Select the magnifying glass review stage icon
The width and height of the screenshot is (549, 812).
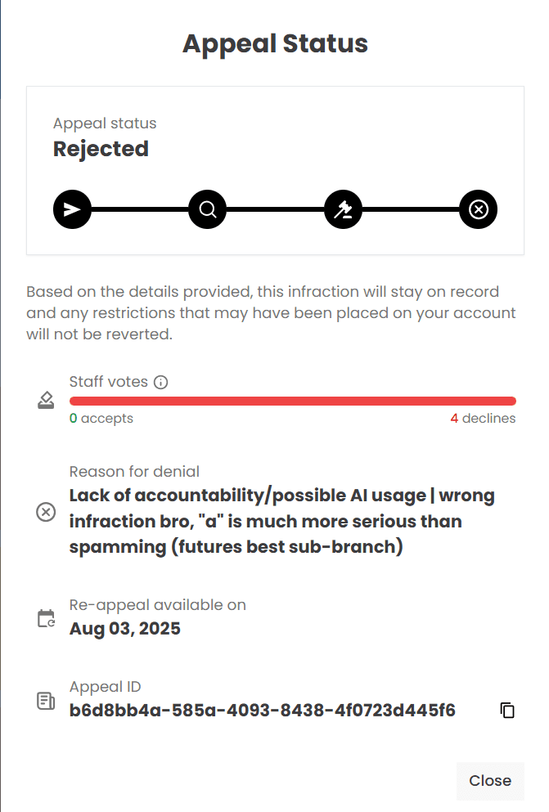pyautogui.click(x=207, y=209)
